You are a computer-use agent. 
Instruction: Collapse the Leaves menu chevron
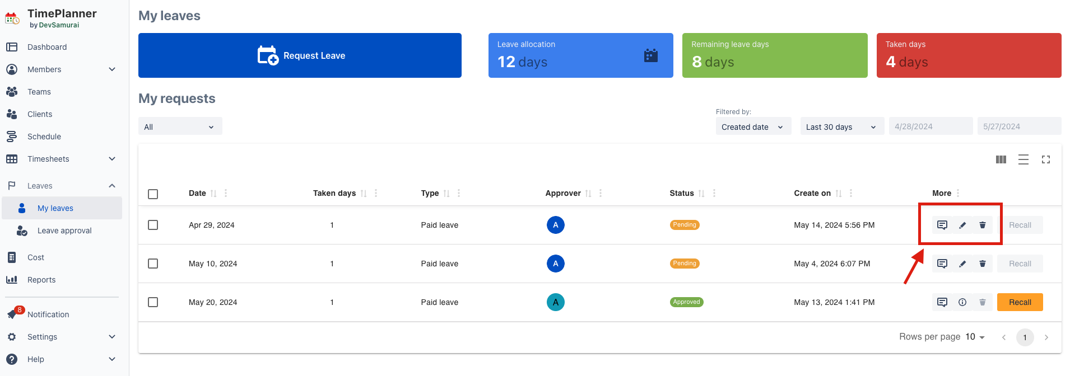point(112,186)
